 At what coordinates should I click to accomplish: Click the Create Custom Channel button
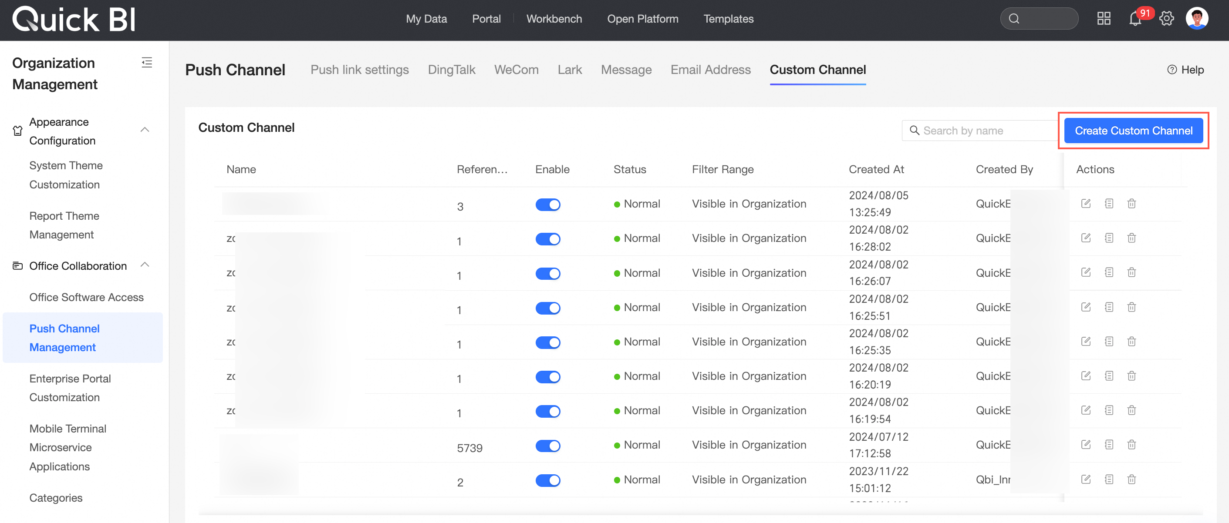point(1134,131)
